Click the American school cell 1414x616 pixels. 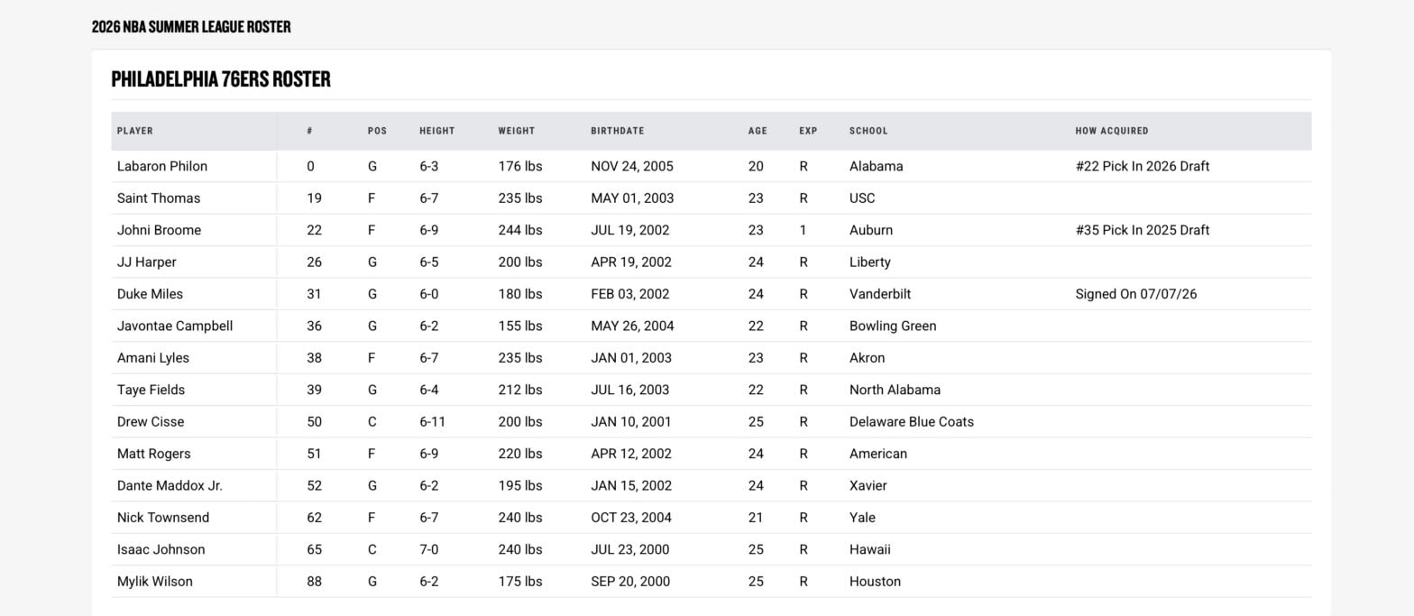878,454
